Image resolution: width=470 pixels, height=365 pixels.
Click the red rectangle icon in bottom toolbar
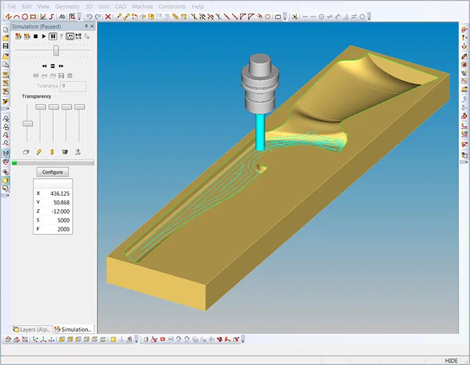coord(162,340)
